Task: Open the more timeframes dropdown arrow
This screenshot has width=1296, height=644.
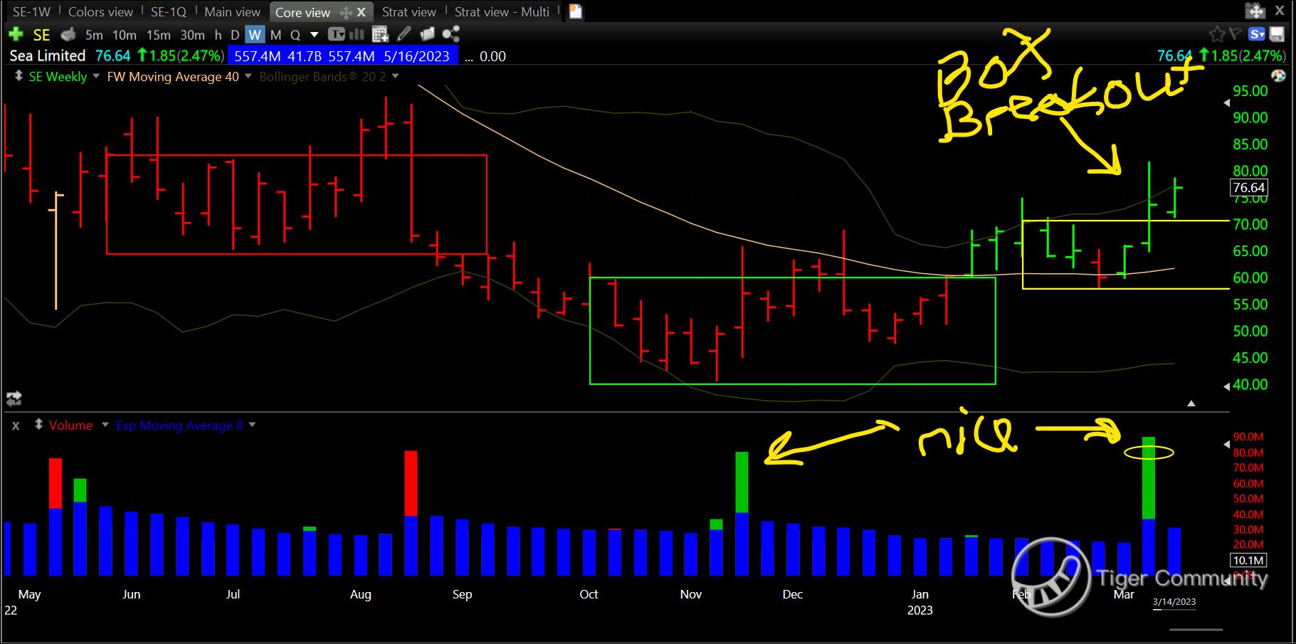Action: pos(315,35)
